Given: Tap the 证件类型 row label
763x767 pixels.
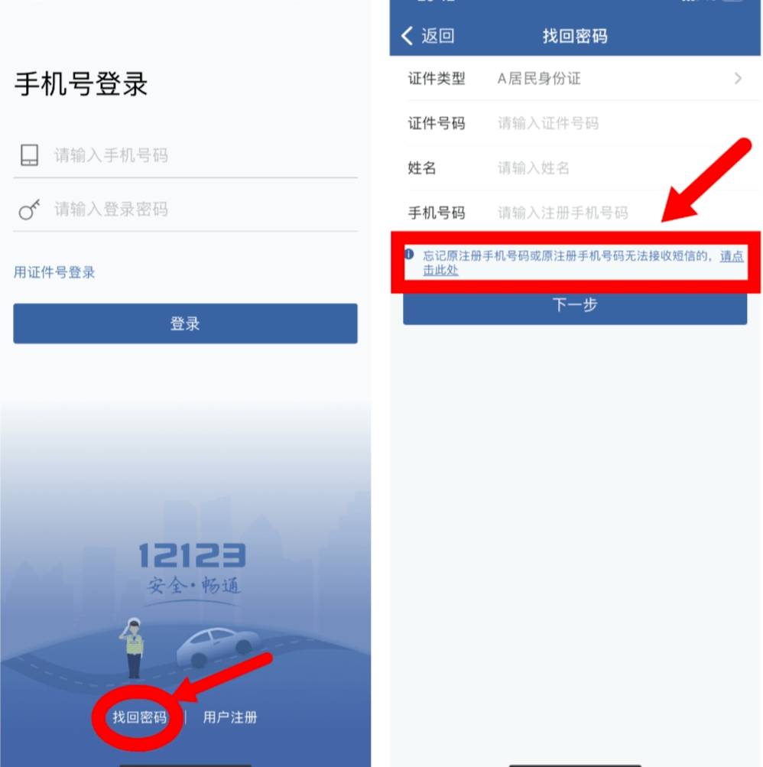Looking at the screenshot, I should (437, 78).
